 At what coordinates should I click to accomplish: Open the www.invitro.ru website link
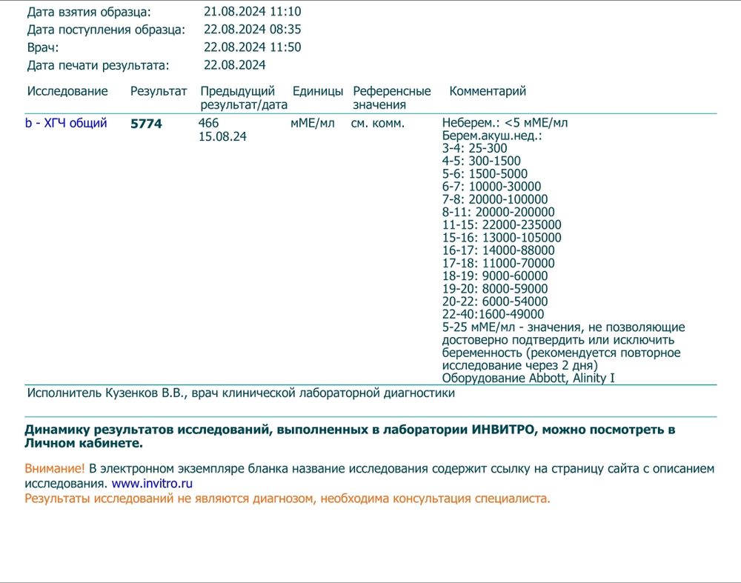click(147, 484)
